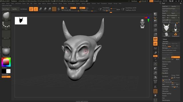Click the Mrgb mode button
This screenshot has width=183, height=102.
[66, 8]
